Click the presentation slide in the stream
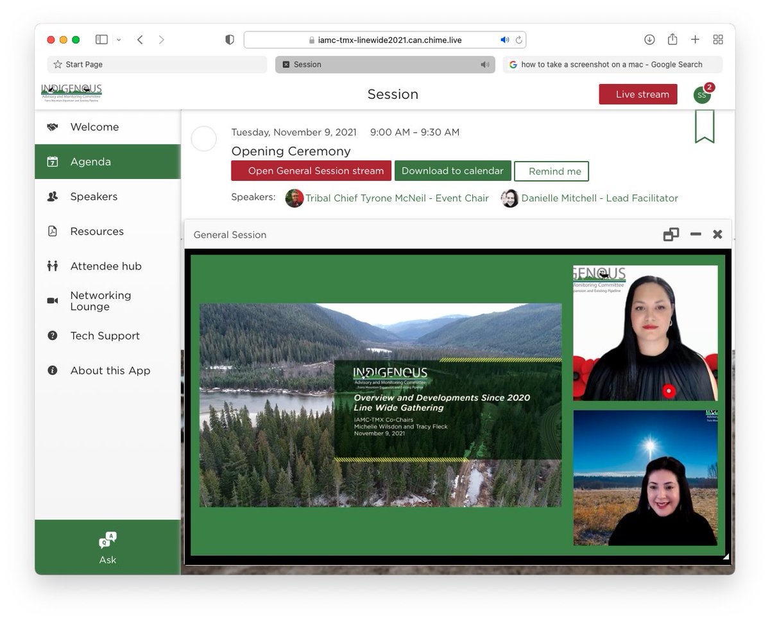770x621 pixels. (381, 405)
